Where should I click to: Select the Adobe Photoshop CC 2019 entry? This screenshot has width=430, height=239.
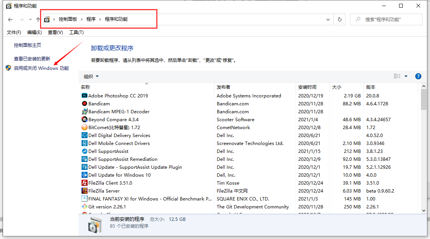(x=118, y=96)
